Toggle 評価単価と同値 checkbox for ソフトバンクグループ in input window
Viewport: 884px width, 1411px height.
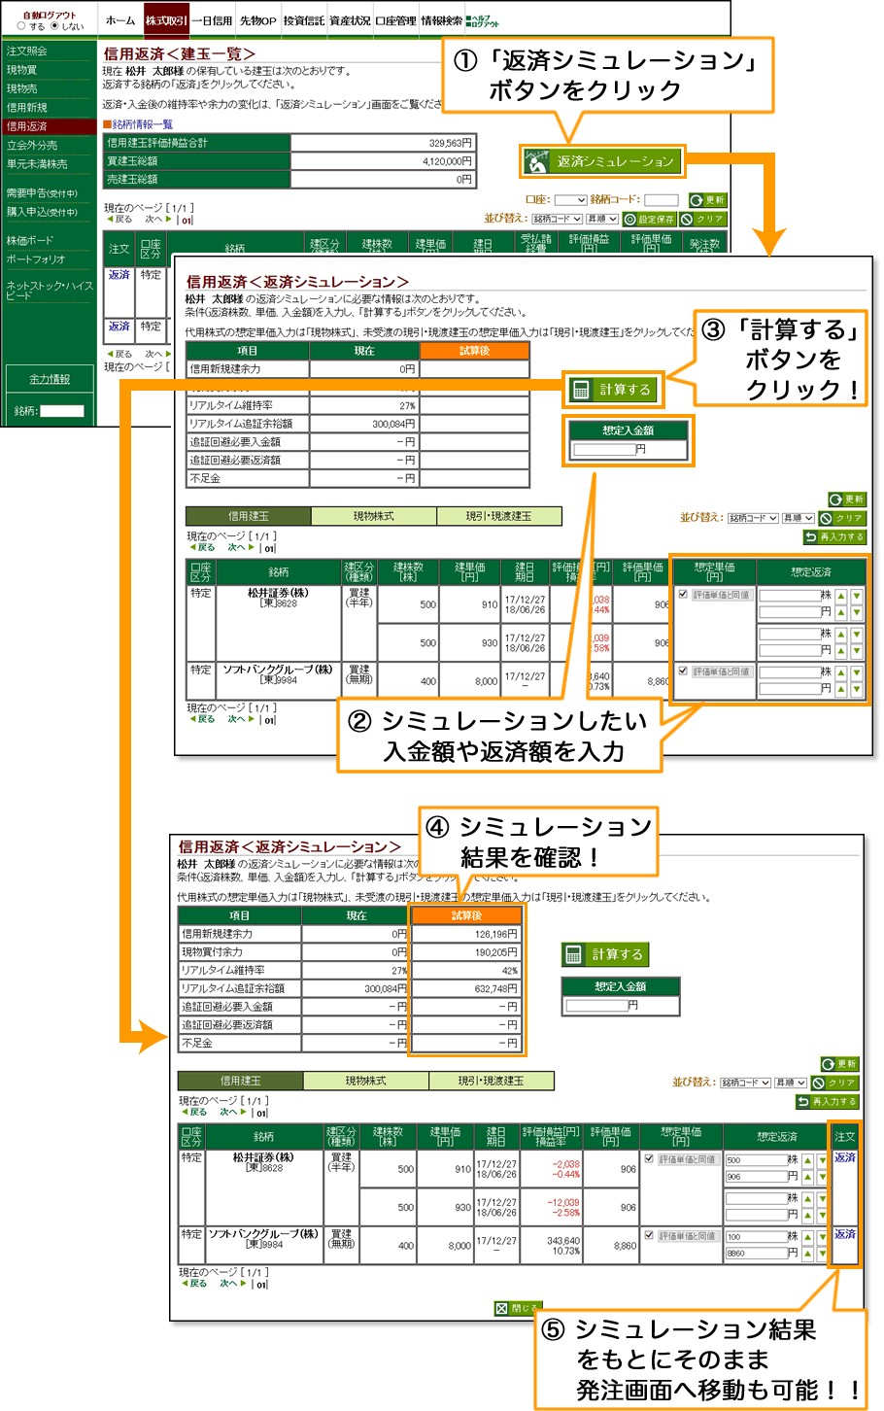coord(683,671)
